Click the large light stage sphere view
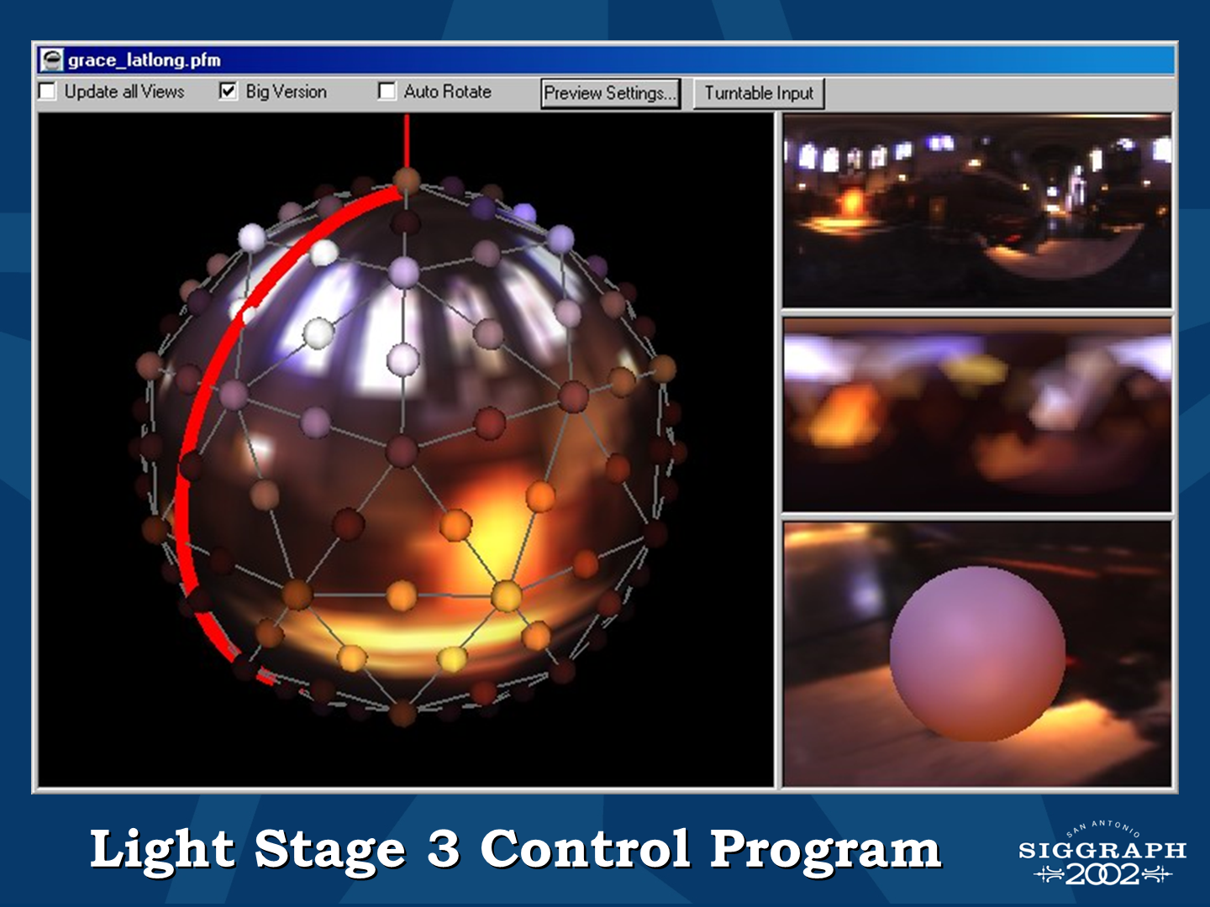This screenshot has height=907, width=1210. [x=406, y=451]
